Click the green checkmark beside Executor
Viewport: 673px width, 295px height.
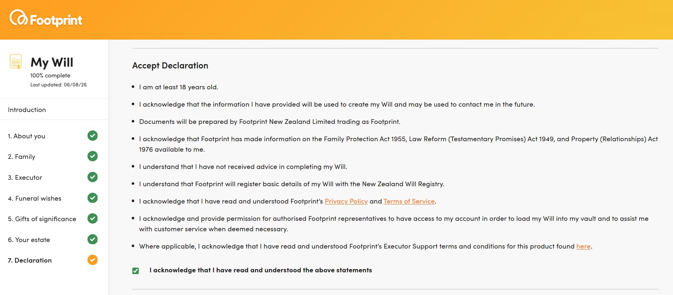pos(92,177)
